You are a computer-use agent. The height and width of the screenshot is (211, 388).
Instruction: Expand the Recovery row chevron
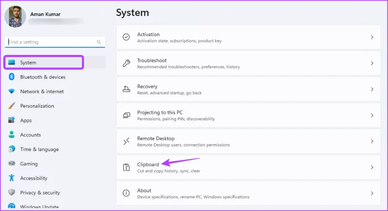tap(372, 89)
